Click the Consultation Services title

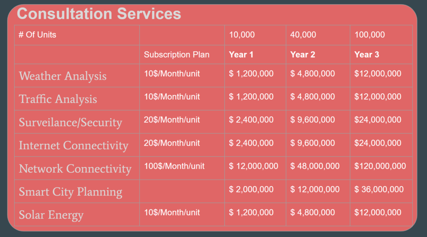pyautogui.click(x=99, y=14)
